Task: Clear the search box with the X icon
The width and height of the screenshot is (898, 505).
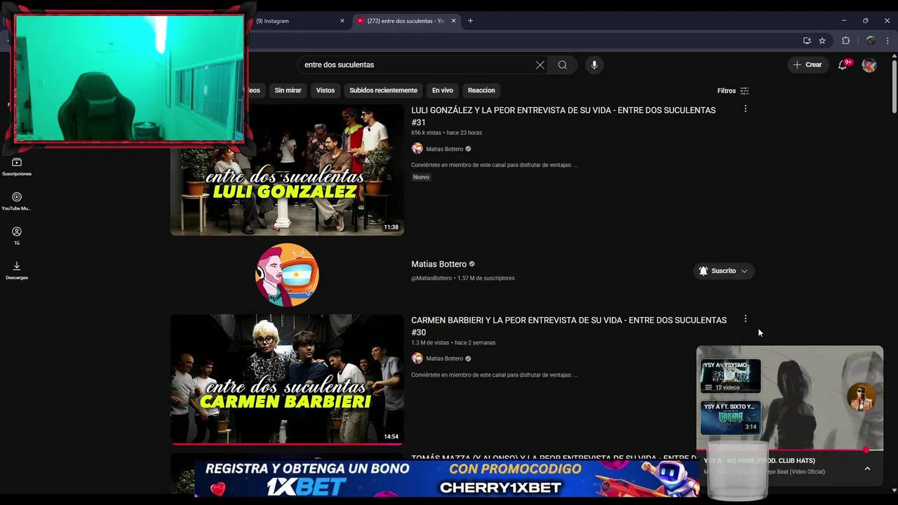Action: [x=540, y=65]
